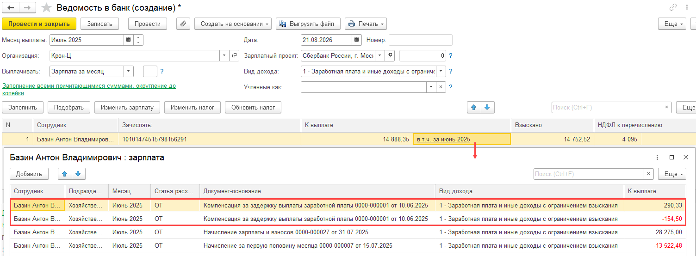The width and height of the screenshot is (696, 256).
Task: Open the Выплачивать dropdown Зарплата за месяц
Action: pyautogui.click(x=129, y=72)
